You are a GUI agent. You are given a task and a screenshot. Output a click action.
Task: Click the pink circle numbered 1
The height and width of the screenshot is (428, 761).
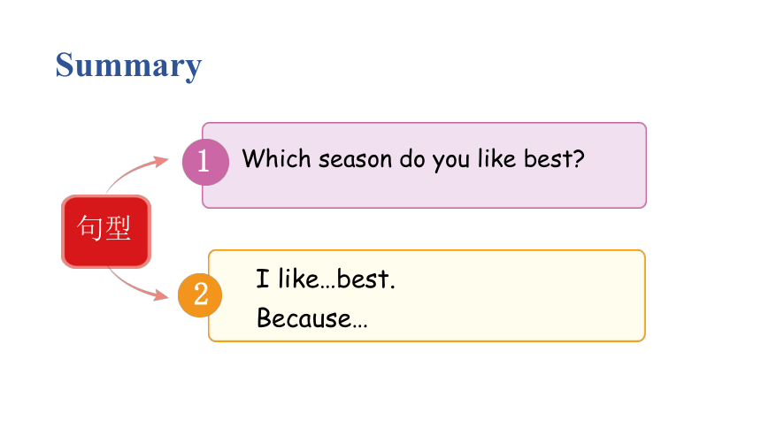coord(205,162)
